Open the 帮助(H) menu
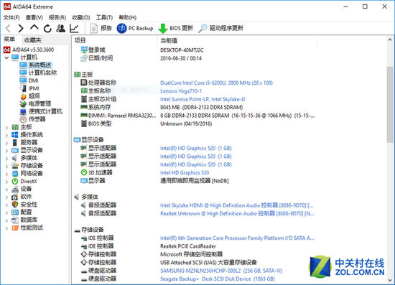This screenshot has height=285, width=395. click(128, 17)
